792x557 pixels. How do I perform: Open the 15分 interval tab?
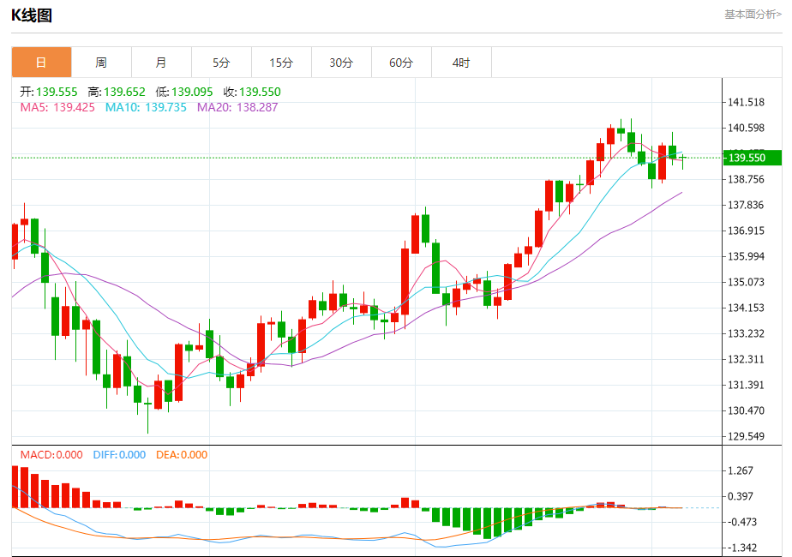[x=282, y=63]
